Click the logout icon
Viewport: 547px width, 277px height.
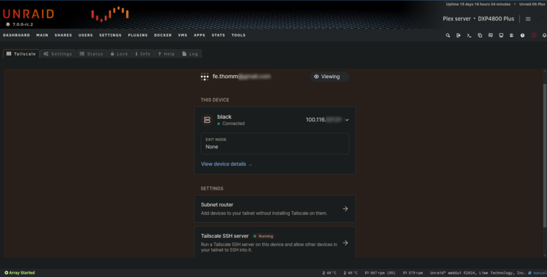coord(458,35)
